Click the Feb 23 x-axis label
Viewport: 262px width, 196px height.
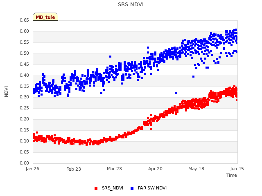tap(74, 169)
